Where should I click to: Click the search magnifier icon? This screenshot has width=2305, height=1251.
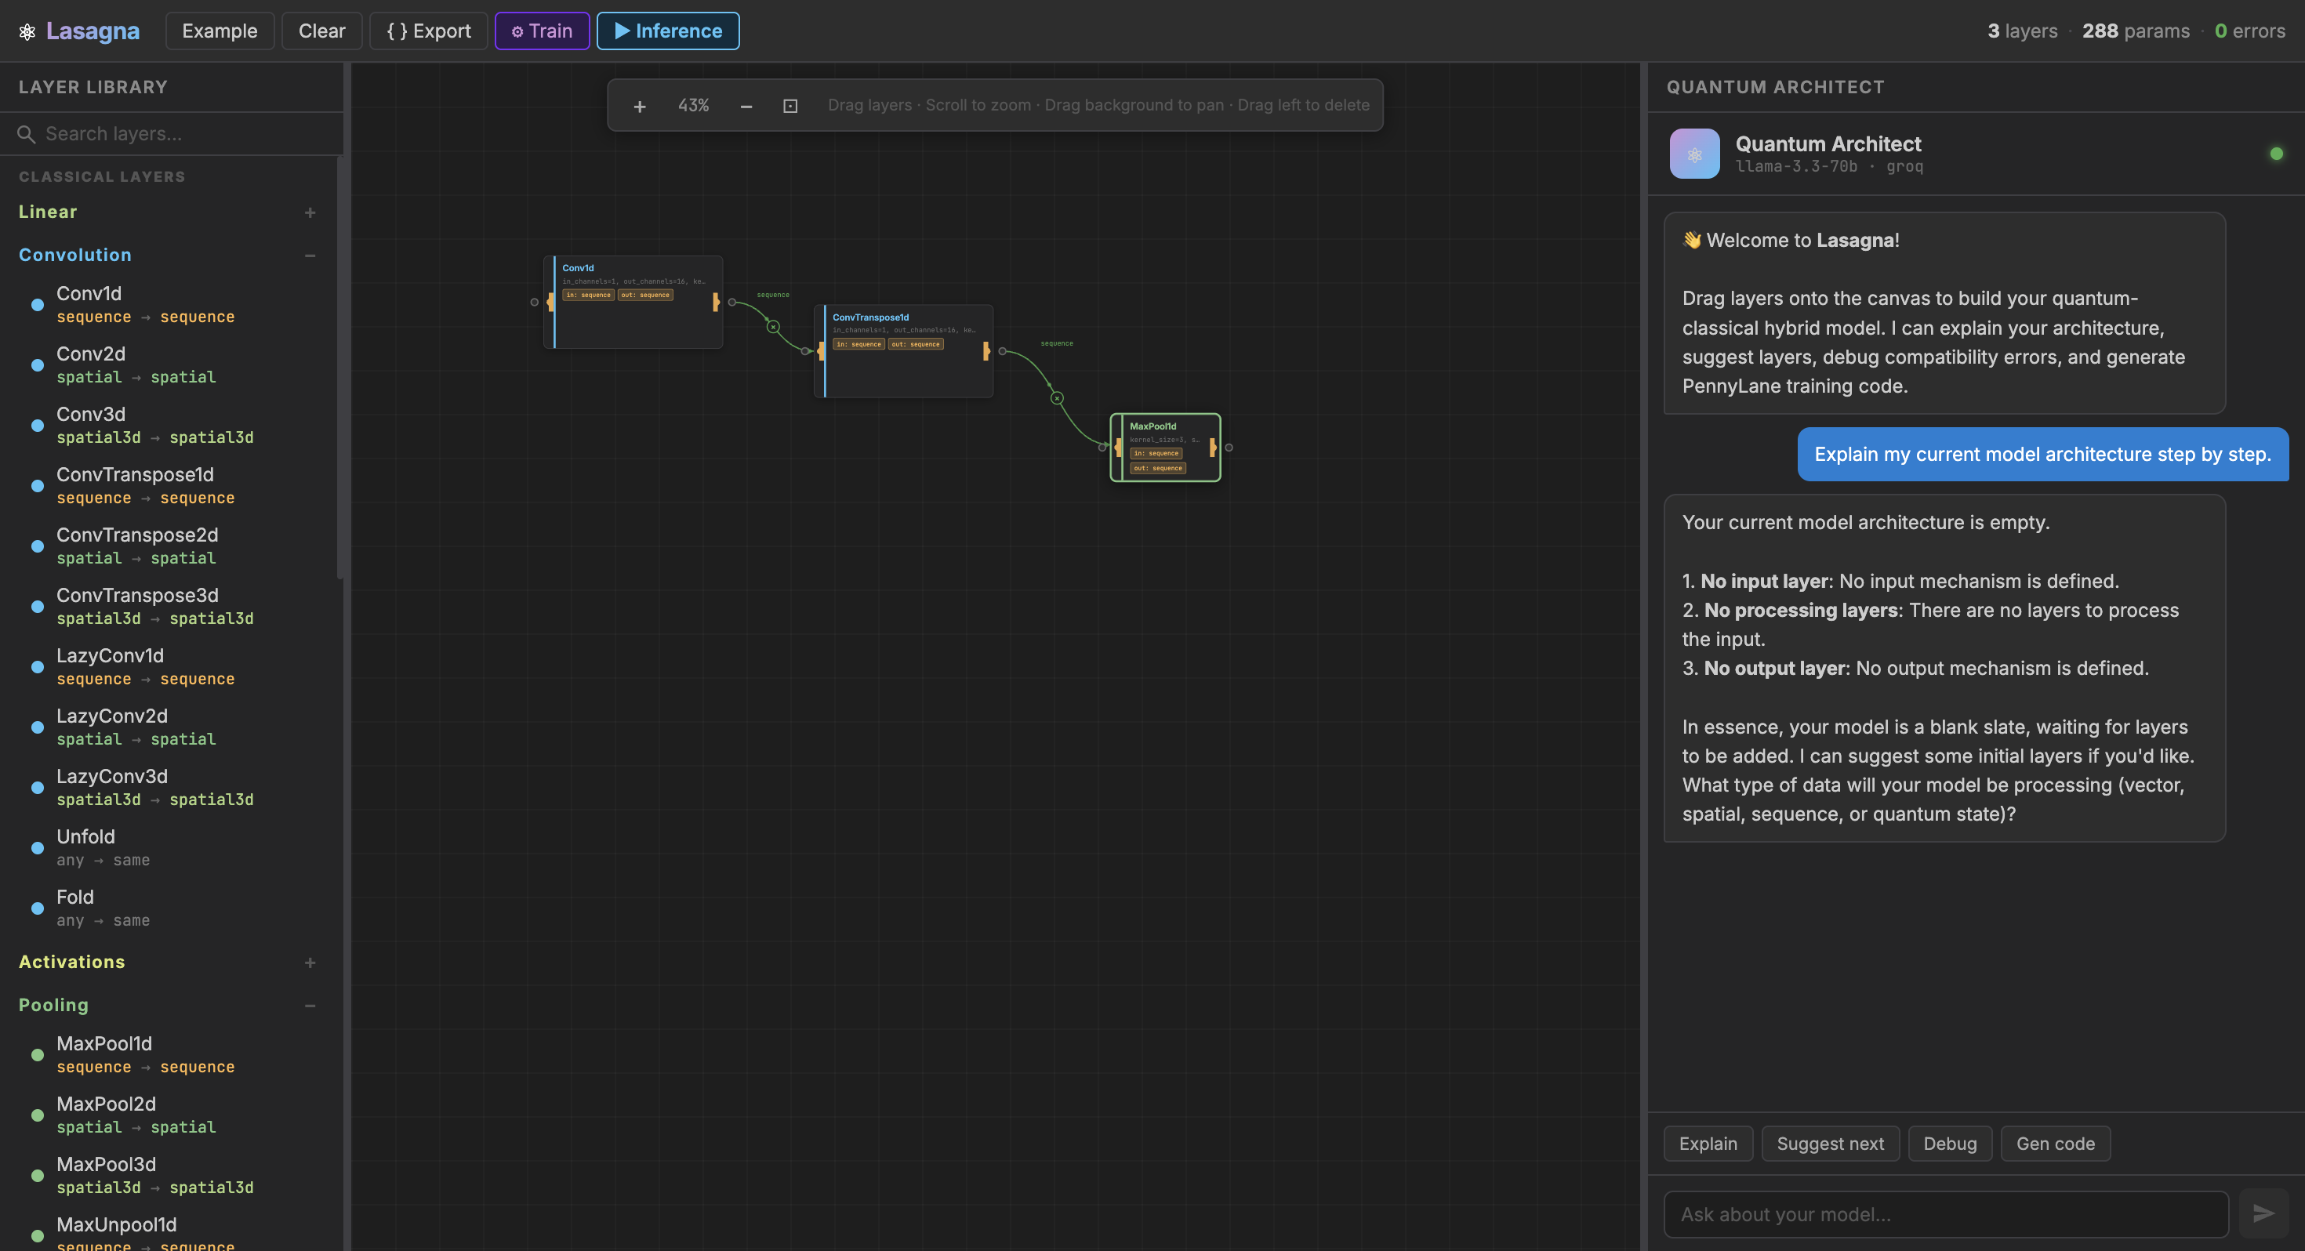[27, 134]
